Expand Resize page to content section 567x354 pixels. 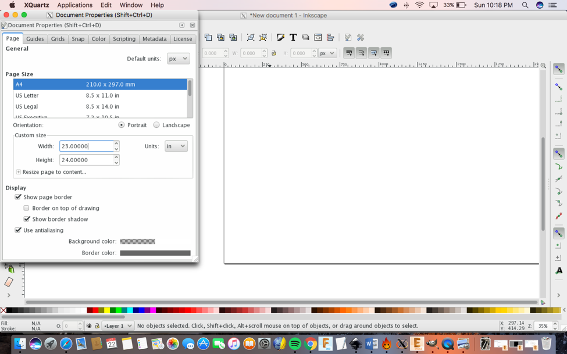[x=19, y=171]
